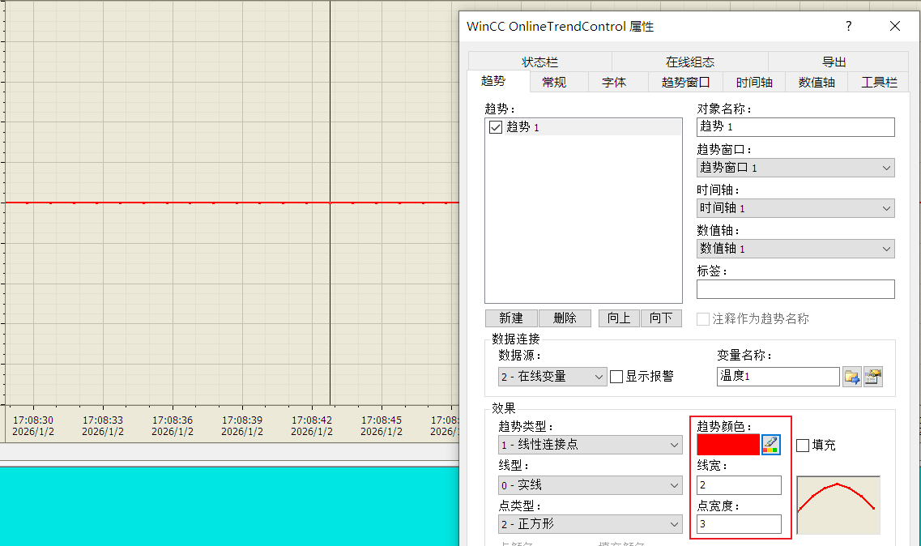Image resolution: width=921 pixels, height=546 pixels.
Task: Enable the 显示报警 checkbox
Action: pyautogui.click(x=616, y=377)
